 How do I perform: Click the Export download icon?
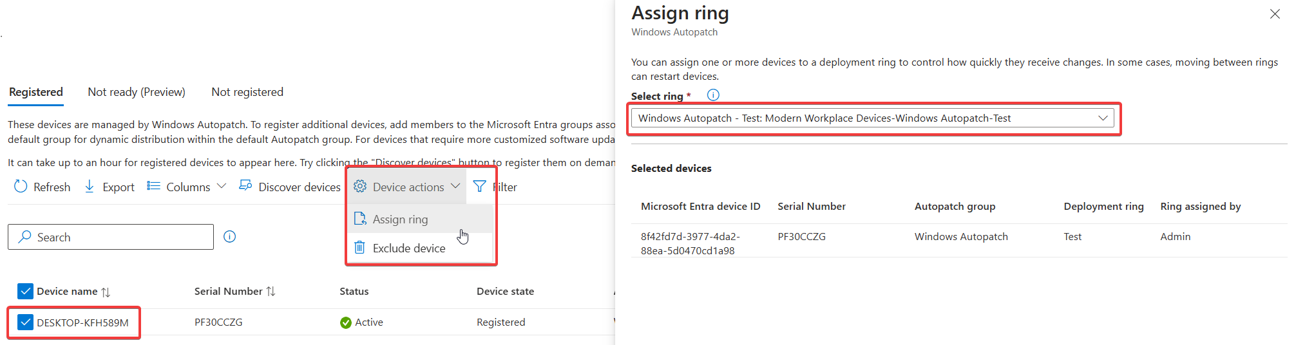point(90,187)
